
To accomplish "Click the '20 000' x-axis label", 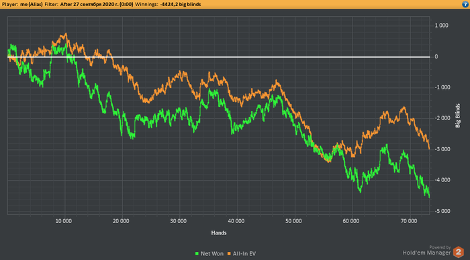I will (121, 221).
